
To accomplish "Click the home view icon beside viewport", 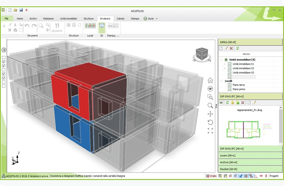I will tap(210, 80).
